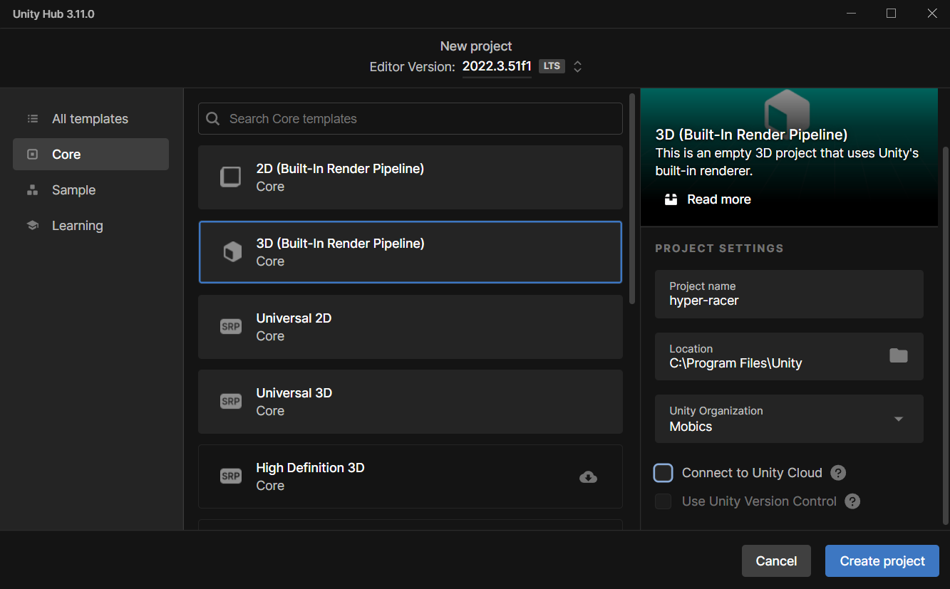Edit the Project name field

pos(789,294)
